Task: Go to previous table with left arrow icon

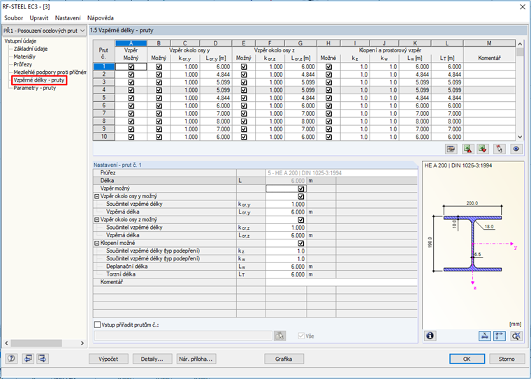Action: pyautogui.click(x=28, y=359)
